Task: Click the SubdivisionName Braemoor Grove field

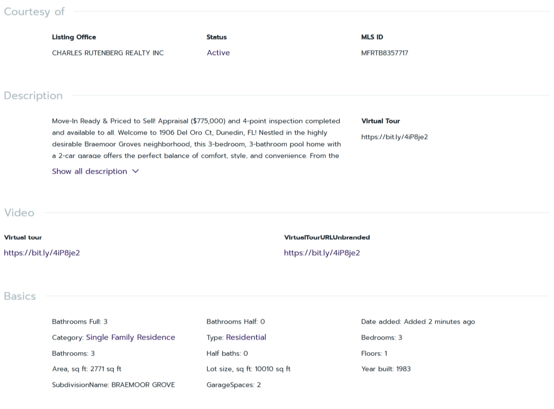Action: coord(113,385)
